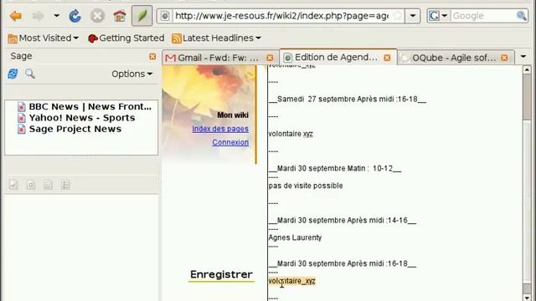Open the Connexion link
The width and height of the screenshot is (536, 301).
pos(230,142)
